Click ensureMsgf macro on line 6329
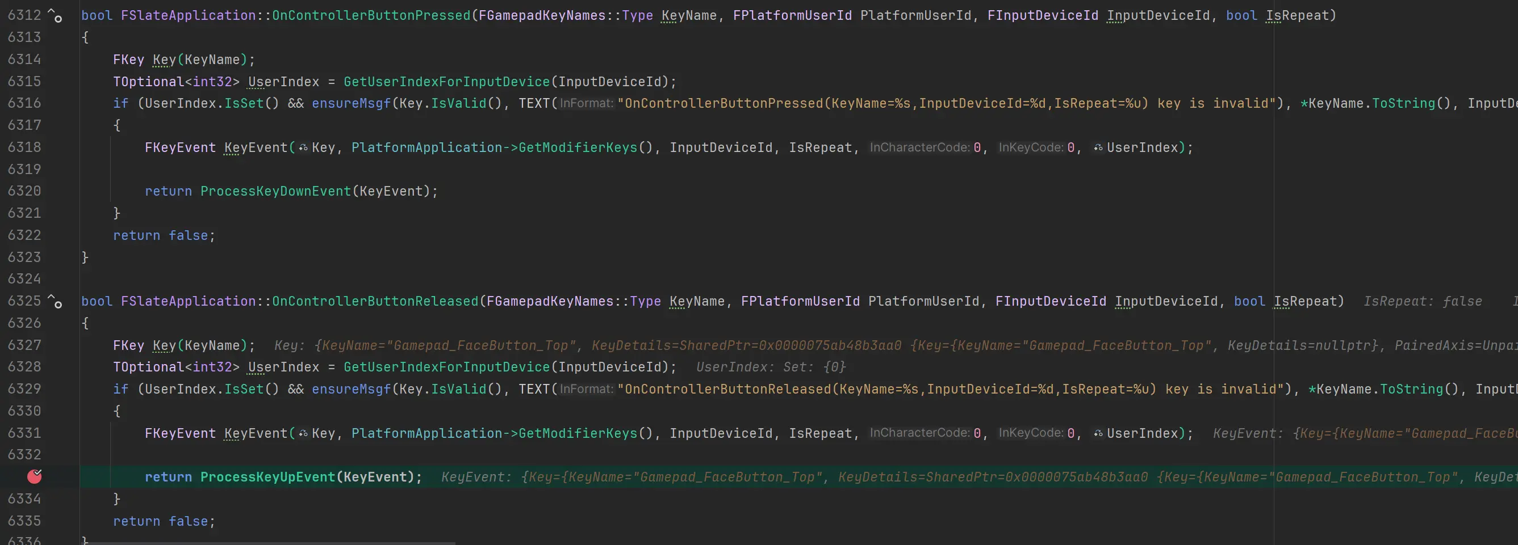 point(350,390)
